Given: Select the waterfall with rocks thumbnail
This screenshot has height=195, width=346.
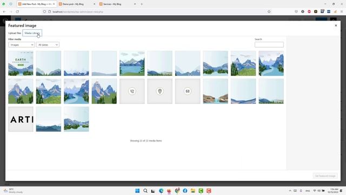Looking at the screenshot, I should pyautogui.click(x=215, y=92).
